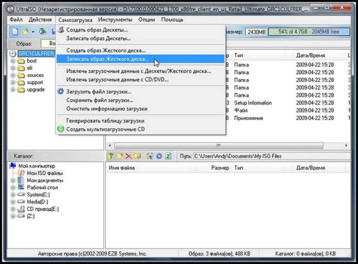This screenshot has height=264, width=358.
Task: Click the Имя файла column header
Action: [151, 168]
